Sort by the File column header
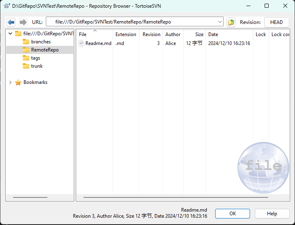 pos(94,34)
